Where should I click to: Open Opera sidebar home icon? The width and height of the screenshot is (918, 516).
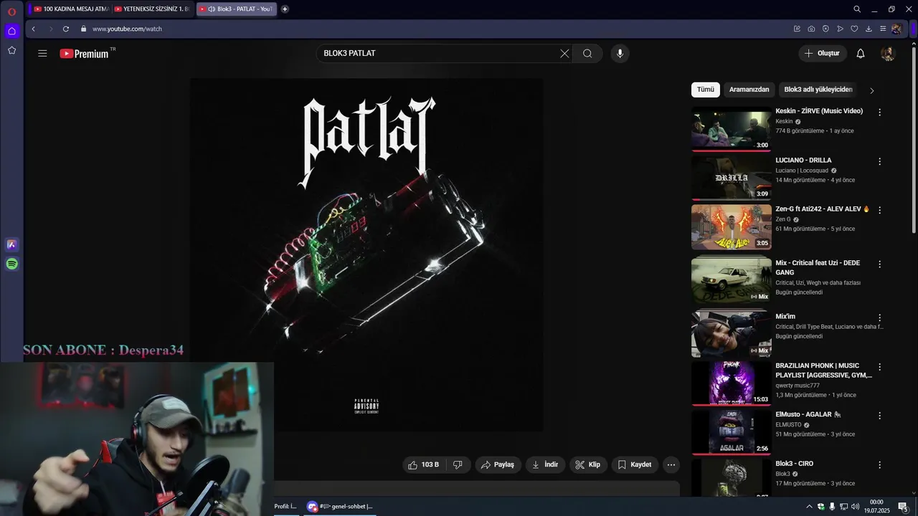(11, 31)
